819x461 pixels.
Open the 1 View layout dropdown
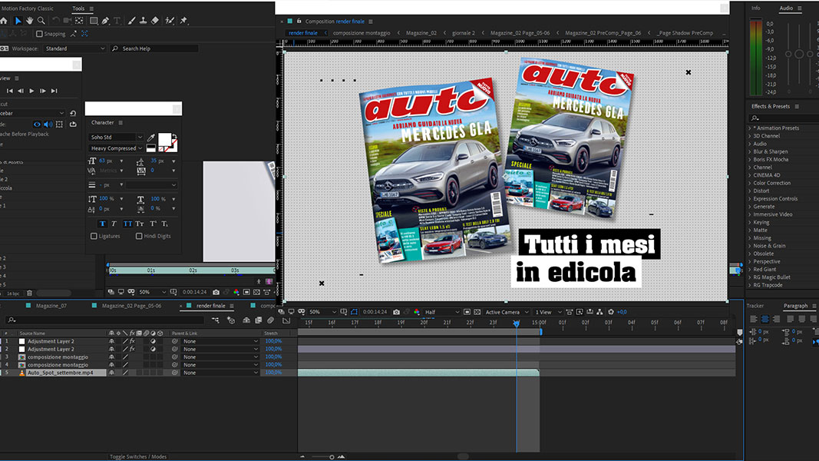click(x=548, y=312)
